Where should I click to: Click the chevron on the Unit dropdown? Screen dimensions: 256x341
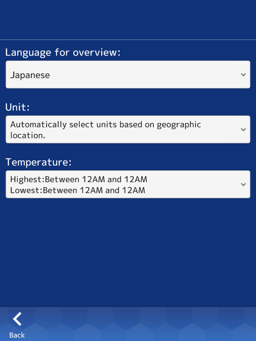pos(244,129)
